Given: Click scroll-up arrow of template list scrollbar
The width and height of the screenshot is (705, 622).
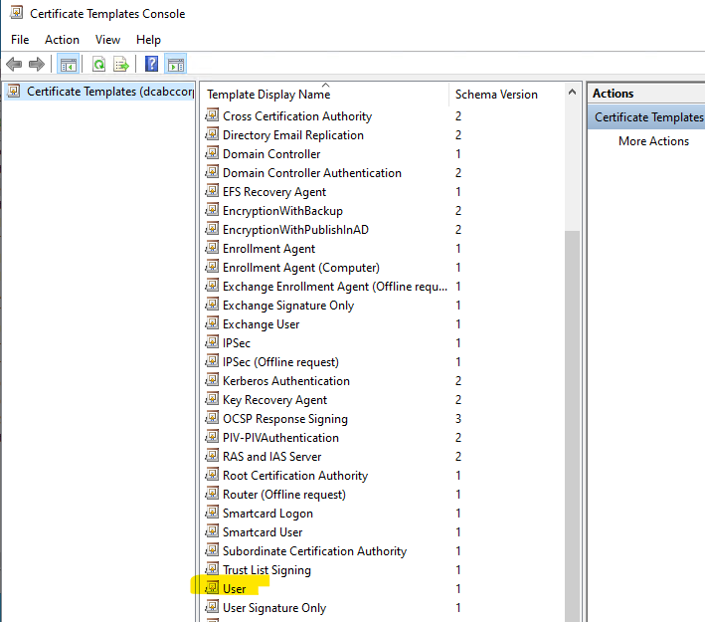Looking at the screenshot, I should click(573, 94).
